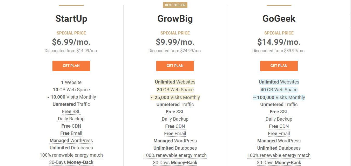Click GrowBig's Unlimited Websites feature
The height and width of the screenshot is (166, 351).
coord(175,82)
